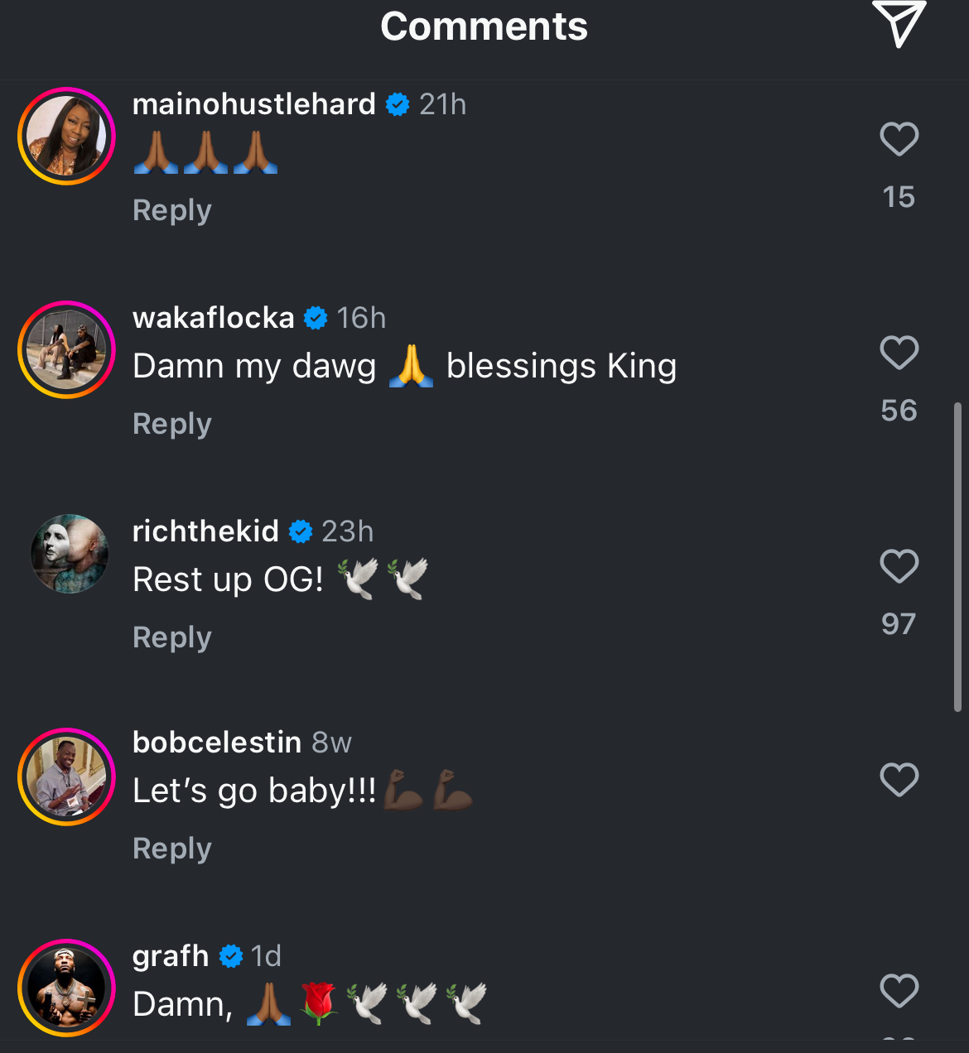Open the grafh username link
969x1053 pixels.
coord(171,957)
